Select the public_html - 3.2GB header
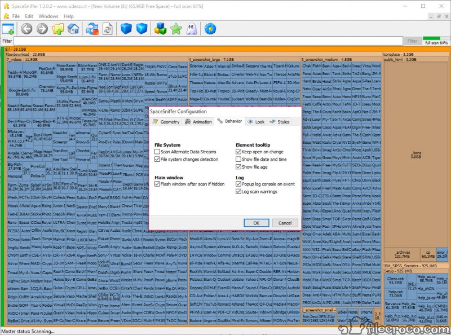Screen dimensions: 451x335 [416, 59]
